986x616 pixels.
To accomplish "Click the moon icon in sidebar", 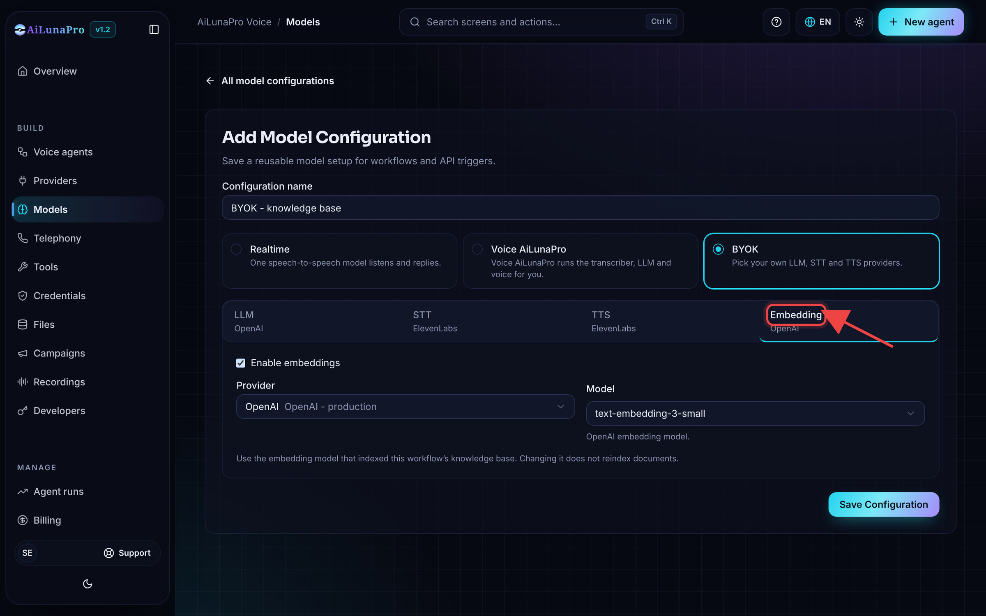I will [x=88, y=584].
